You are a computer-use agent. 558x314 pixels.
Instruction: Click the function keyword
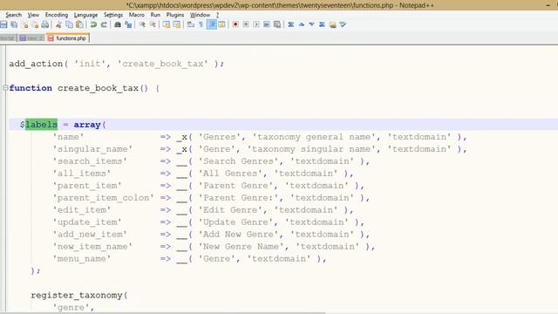tap(31, 88)
